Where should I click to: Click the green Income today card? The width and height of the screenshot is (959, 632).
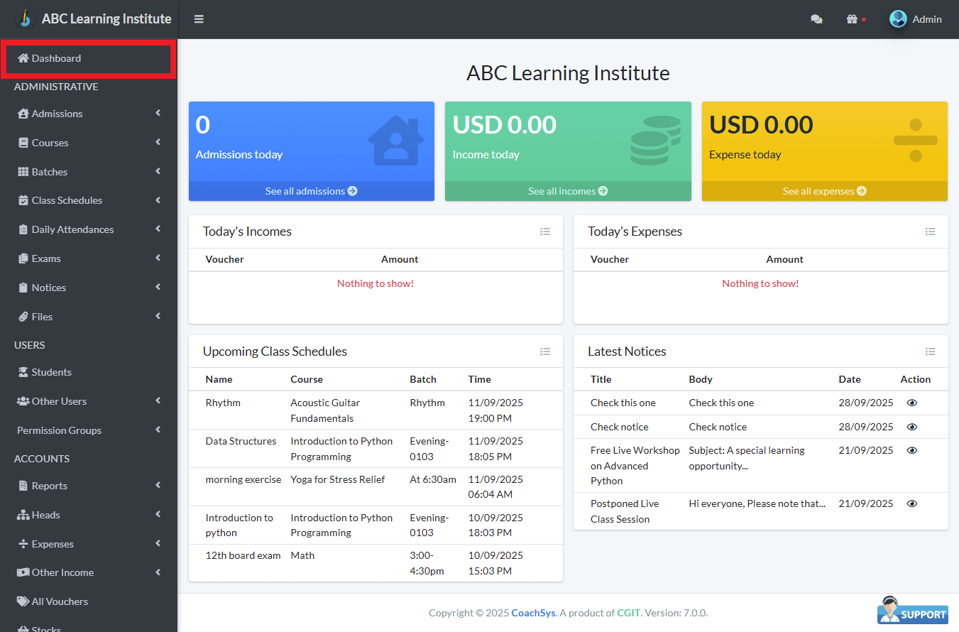(x=567, y=141)
